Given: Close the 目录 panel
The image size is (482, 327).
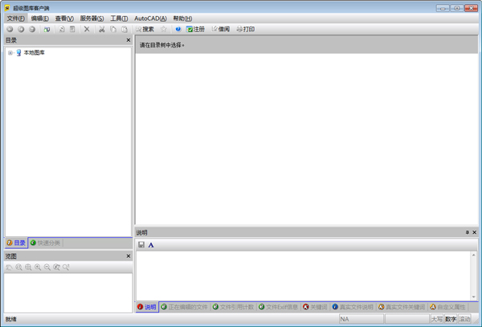Looking at the screenshot, I should pyautogui.click(x=128, y=40).
